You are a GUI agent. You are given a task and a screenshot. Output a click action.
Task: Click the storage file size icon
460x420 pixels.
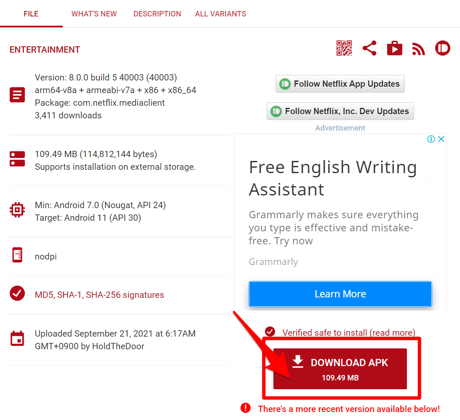tap(17, 159)
